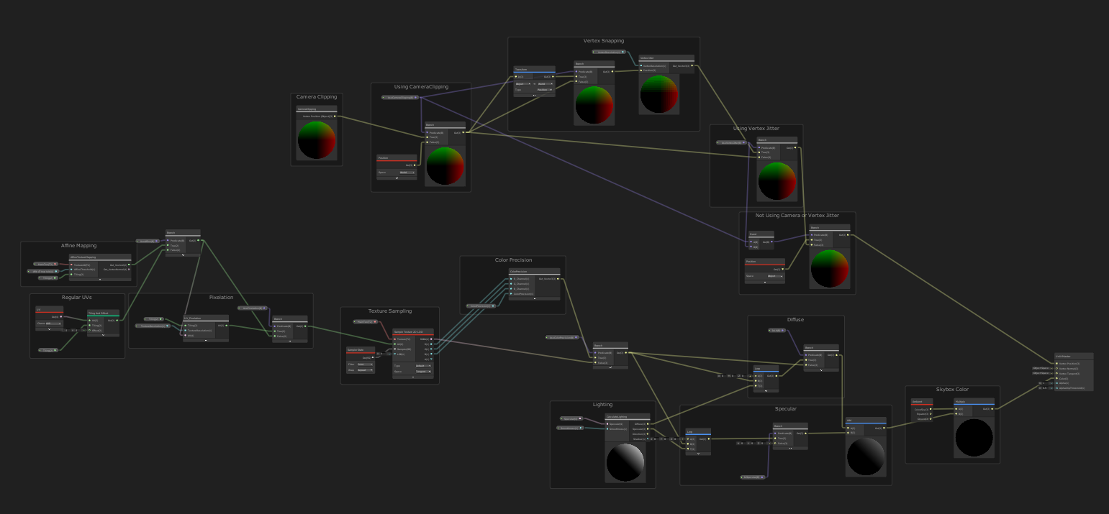Viewport: 1109px width, 514px height.
Task: Select the Color Precision group title
Action: [x=513, y=260]
